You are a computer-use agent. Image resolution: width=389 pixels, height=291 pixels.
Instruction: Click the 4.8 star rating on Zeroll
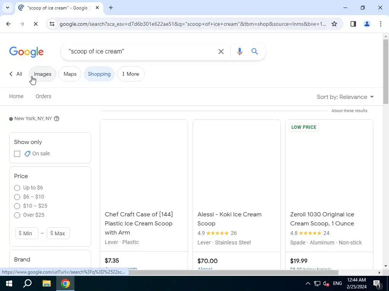pos(310,233)
